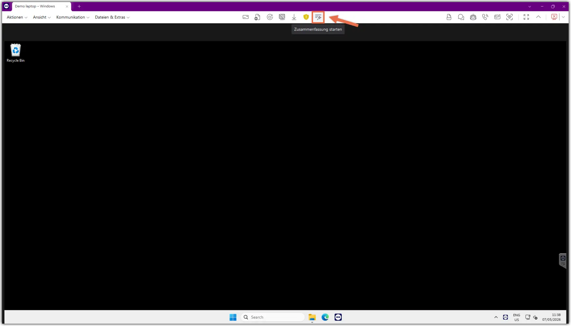Start a phone call via handset icon

[485, 17]
